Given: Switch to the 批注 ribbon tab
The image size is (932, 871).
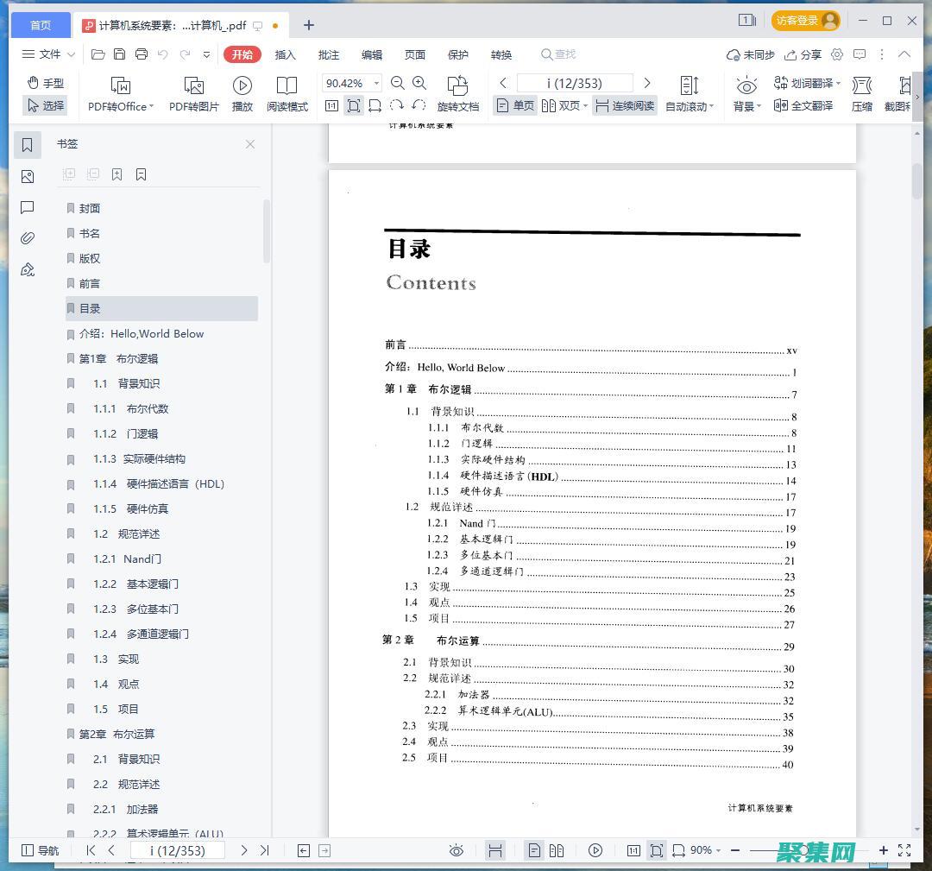Looking at the screenshot, I should [x=328, y=54].
